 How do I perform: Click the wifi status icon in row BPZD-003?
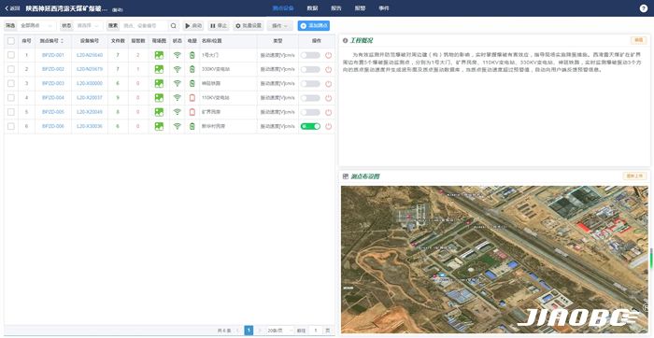(178, 83)
